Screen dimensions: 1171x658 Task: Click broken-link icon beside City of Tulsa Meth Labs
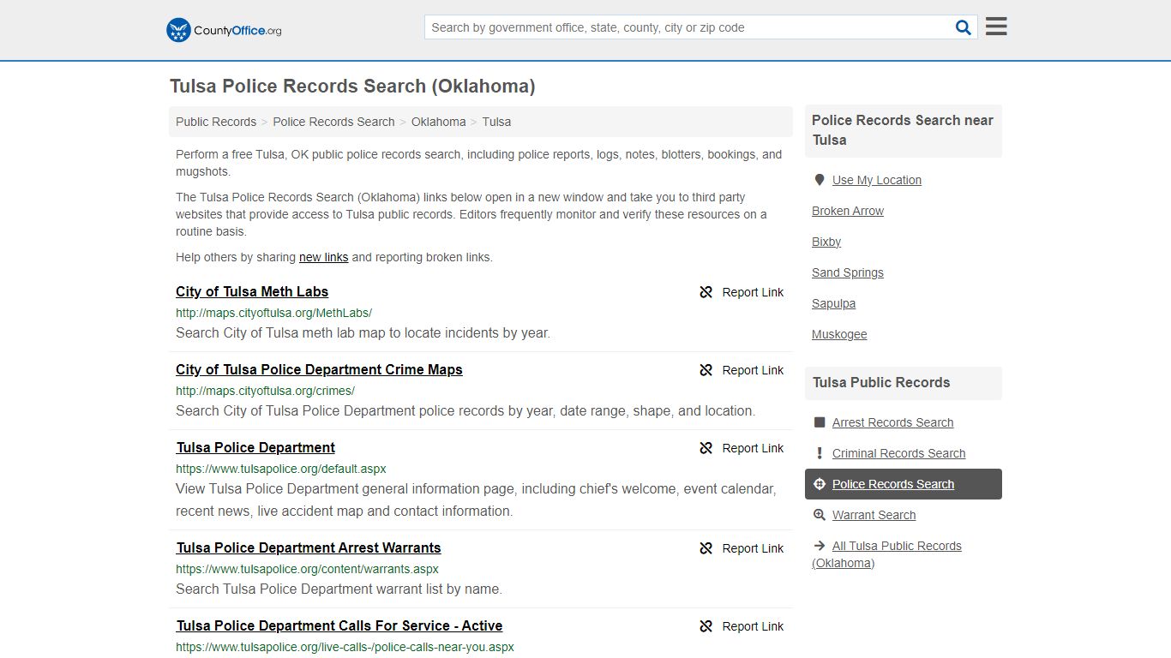[x=706, y=292]
